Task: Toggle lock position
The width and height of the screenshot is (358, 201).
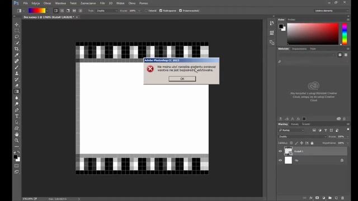Action: (x=302, y=143)
